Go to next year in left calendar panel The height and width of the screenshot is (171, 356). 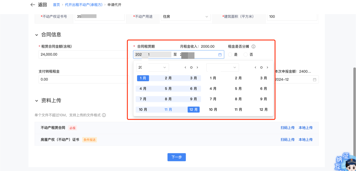click(197, 67)
